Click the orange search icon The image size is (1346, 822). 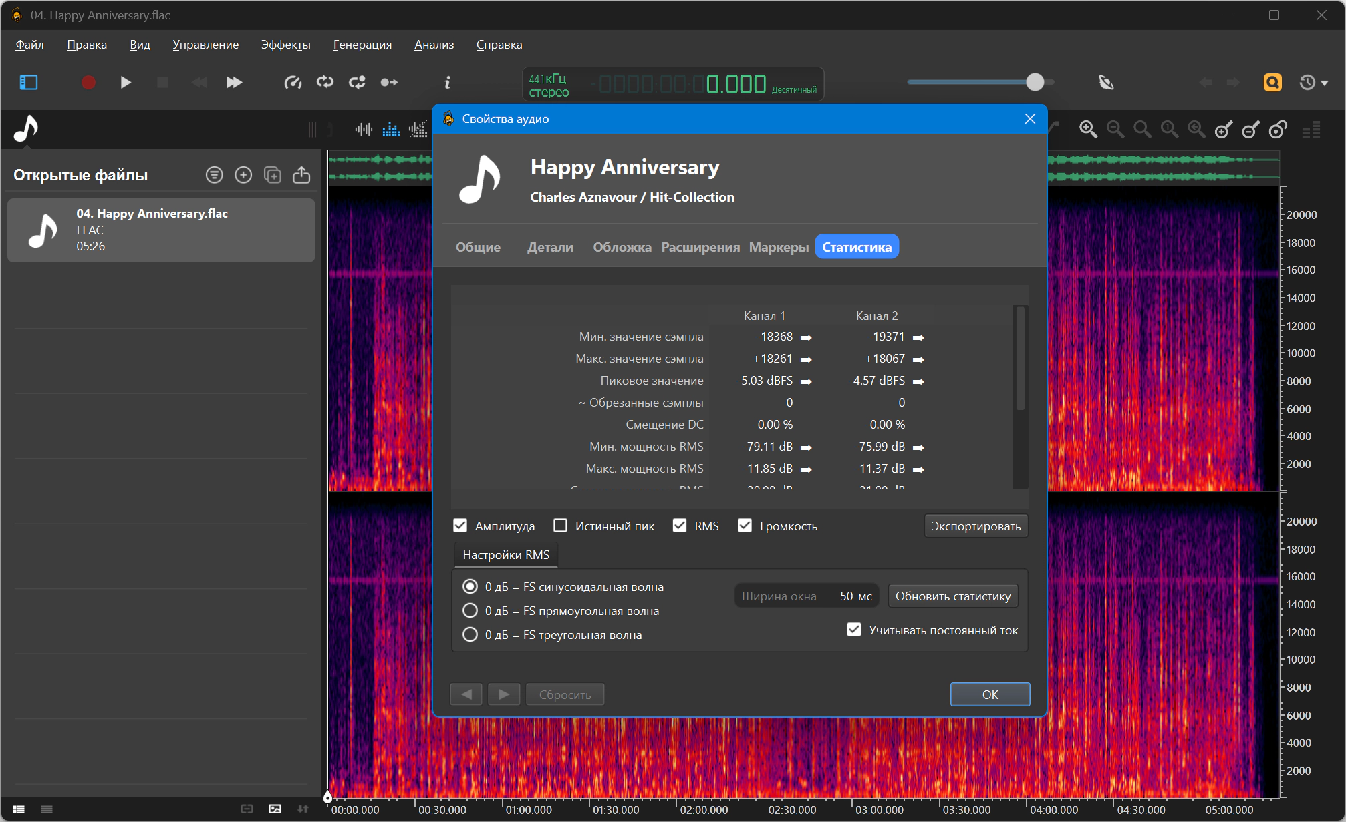(1272, 83)
